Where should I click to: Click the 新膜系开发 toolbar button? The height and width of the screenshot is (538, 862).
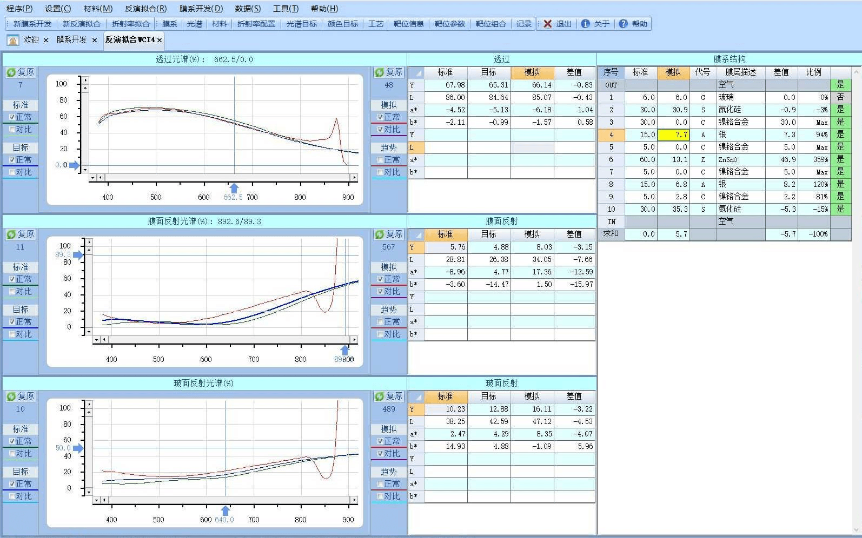(x=32, y=24)
